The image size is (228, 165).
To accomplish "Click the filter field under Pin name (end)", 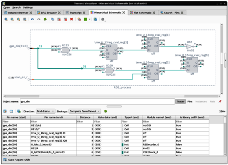I will (x=53, y=122).
